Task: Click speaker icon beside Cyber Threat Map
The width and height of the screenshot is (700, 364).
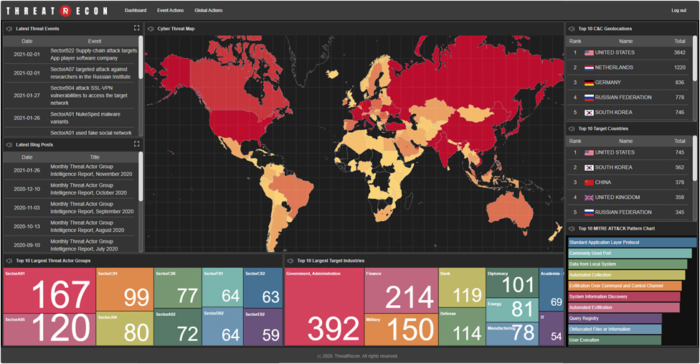Action: click(x=151, y=29)
